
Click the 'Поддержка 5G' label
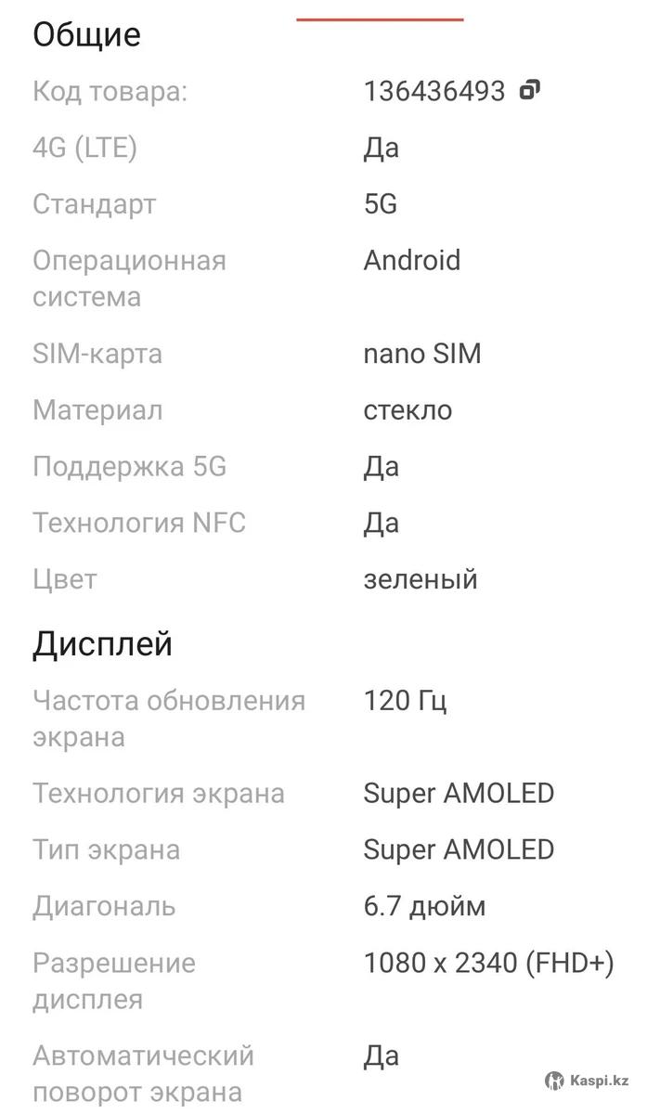coord(129,466)
